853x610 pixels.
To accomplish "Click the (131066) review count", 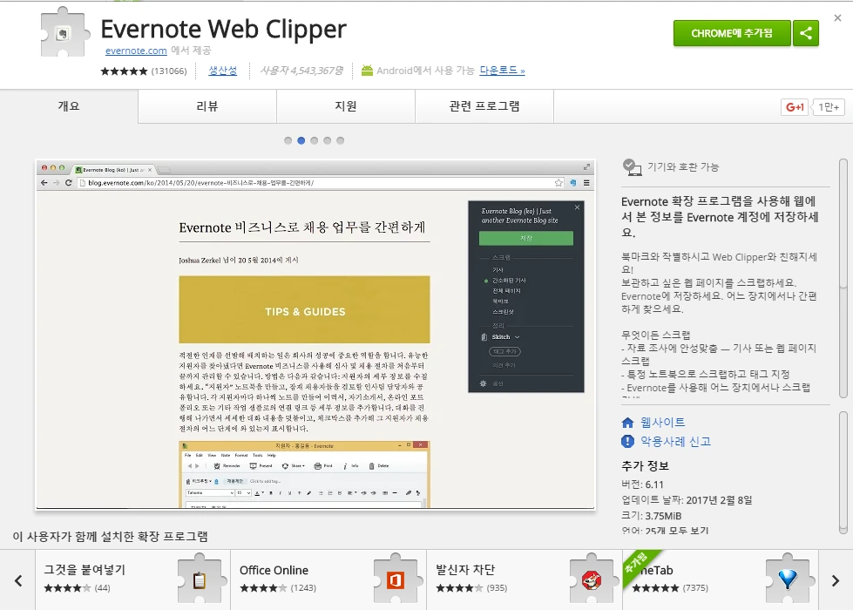I will pyautogui.click(x=169, y=71).
